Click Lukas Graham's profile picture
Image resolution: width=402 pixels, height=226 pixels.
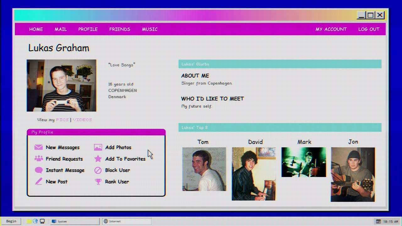(x=62, y=86)
